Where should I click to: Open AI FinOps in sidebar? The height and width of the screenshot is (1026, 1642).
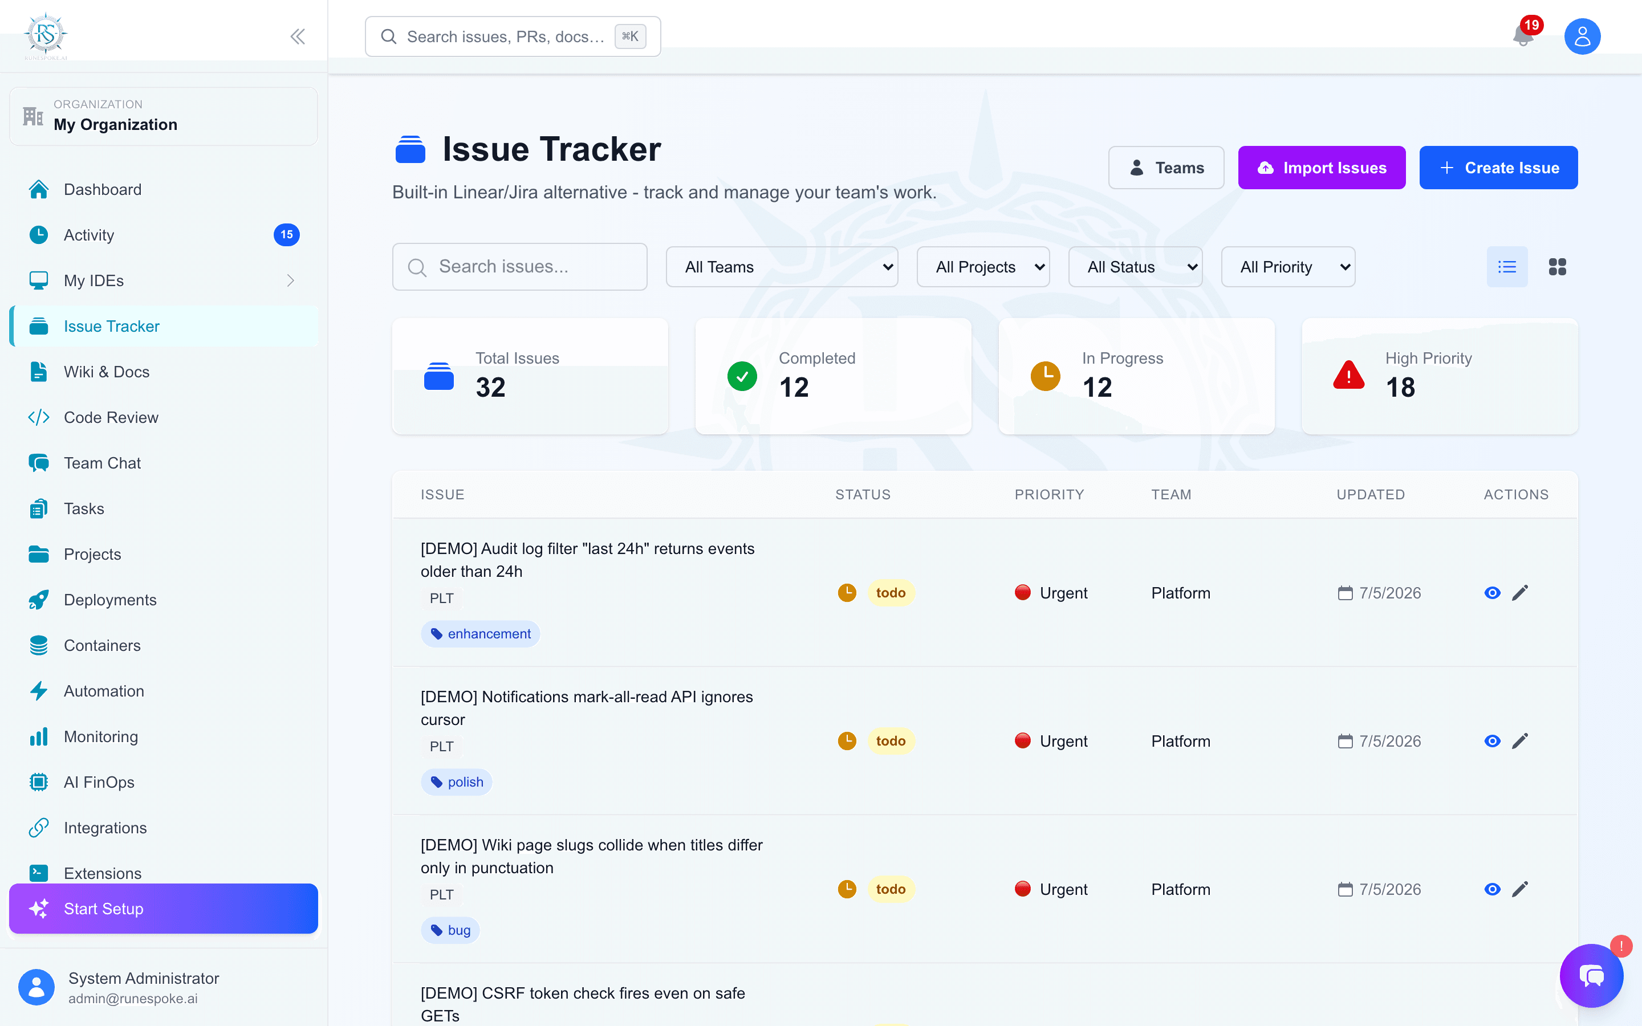pyautogui.click(x=164, y=781)
